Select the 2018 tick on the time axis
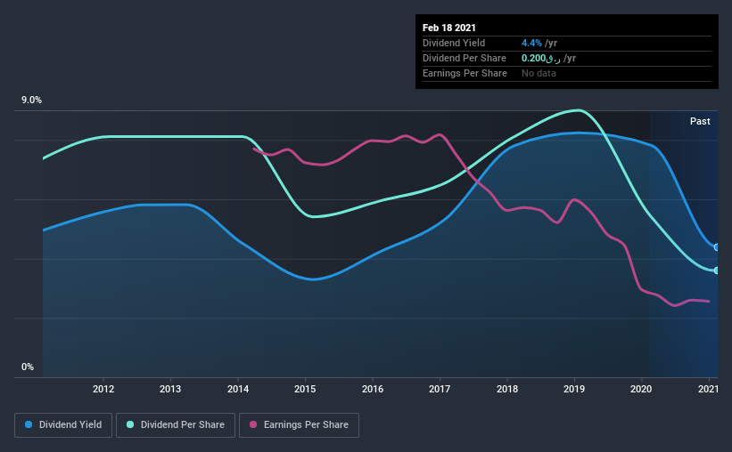The height and width of the screenshot is (452, 732). pyautogui.click(x=507, y=389)
